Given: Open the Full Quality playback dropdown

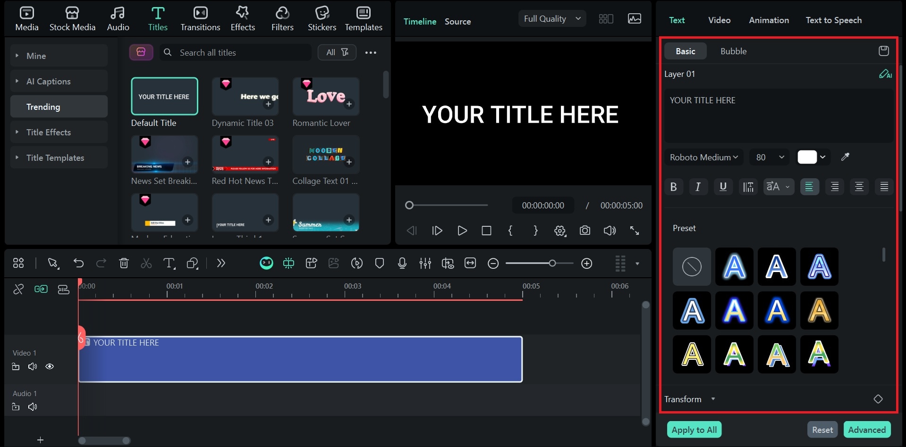Looking at the screenshot, I should coord(551,18).
